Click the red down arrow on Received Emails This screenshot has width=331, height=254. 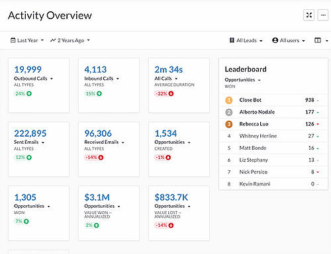101,158
